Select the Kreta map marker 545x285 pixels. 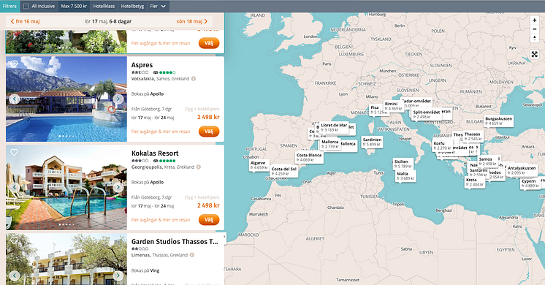(474, 182)
